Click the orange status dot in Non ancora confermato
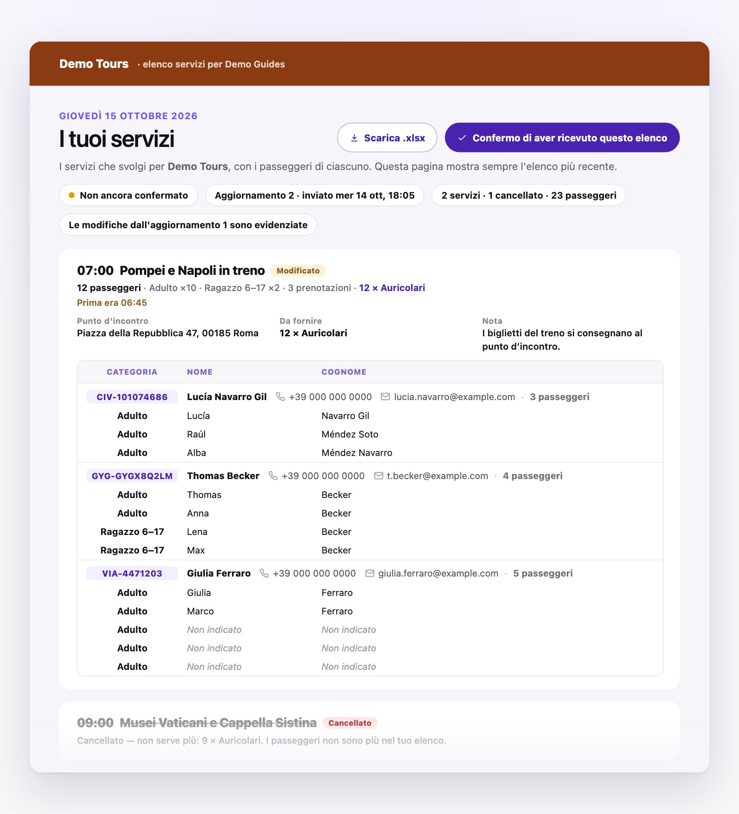 pos(72,195)
